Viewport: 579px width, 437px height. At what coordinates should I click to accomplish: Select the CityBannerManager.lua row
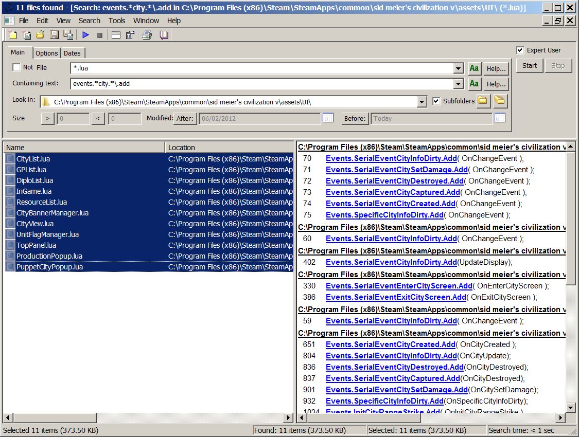[x=149, y=213]
